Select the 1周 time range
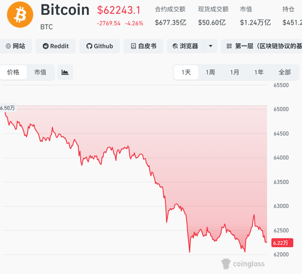 [x=210, y=72]
